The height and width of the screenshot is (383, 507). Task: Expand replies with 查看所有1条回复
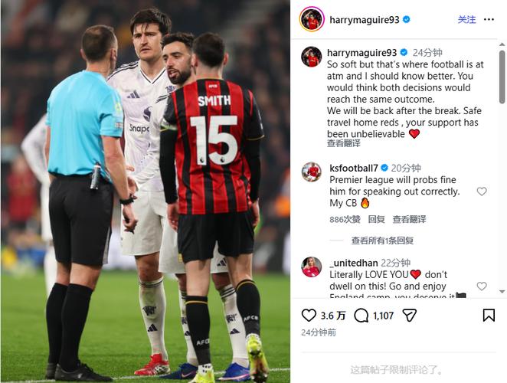click(382, 241)
